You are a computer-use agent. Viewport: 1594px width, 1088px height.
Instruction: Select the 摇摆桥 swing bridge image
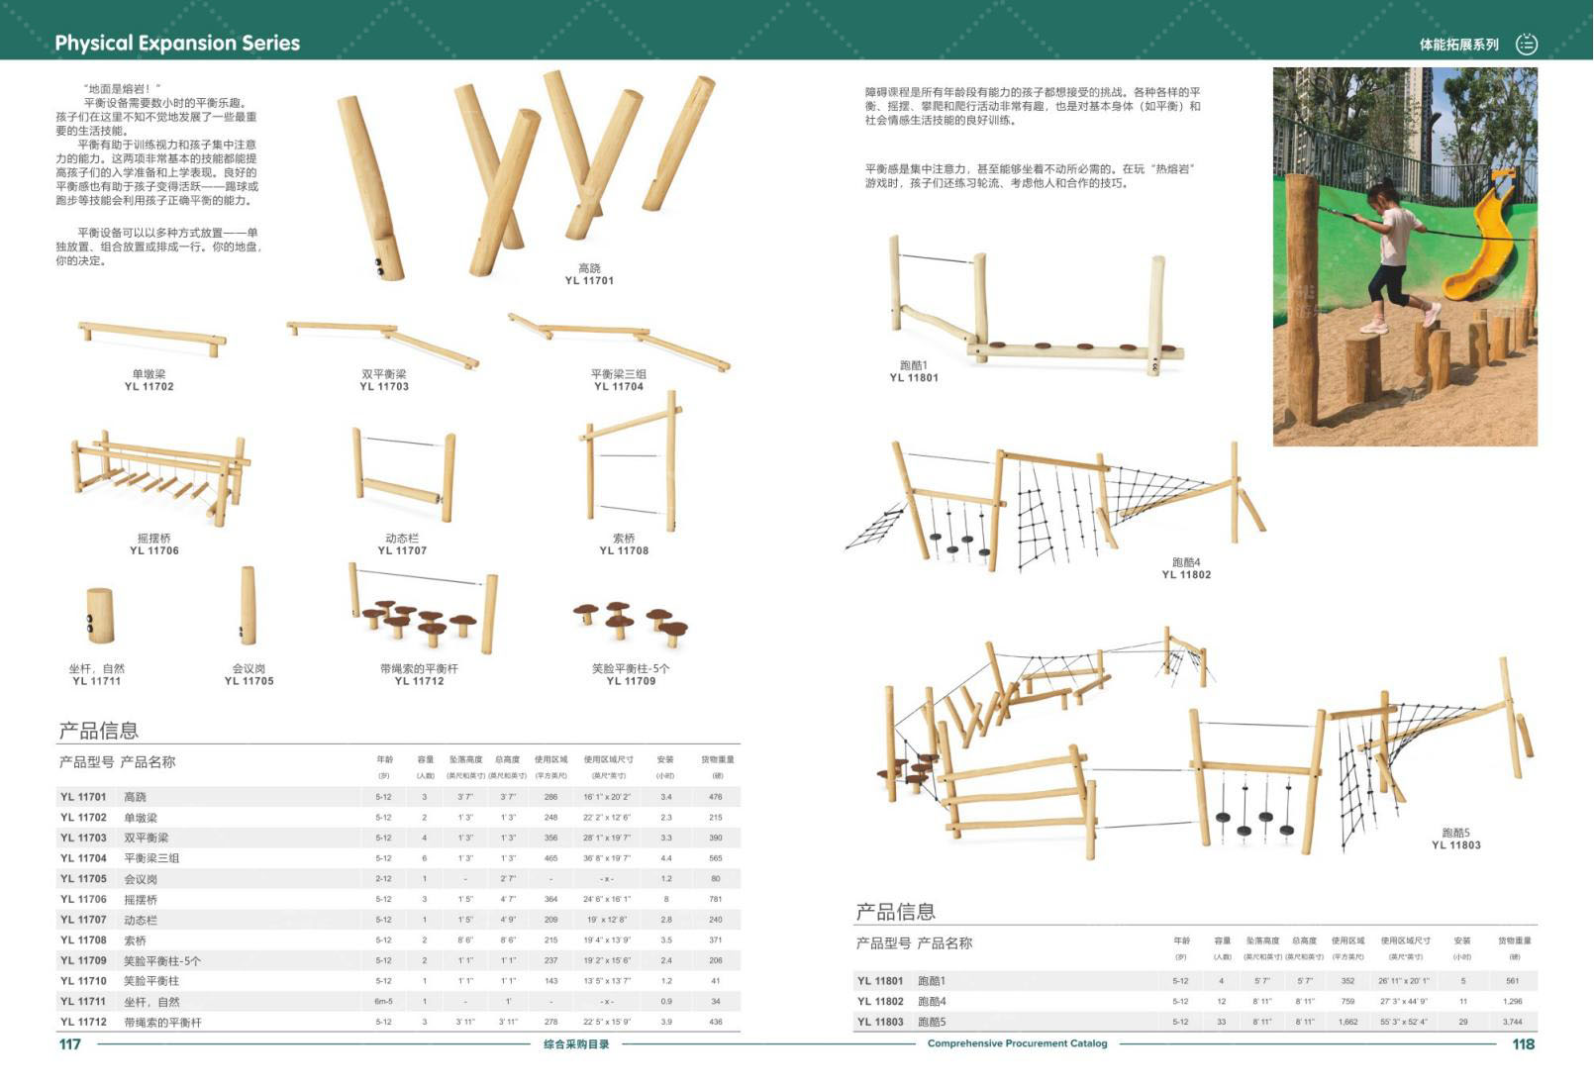pos(159,478)
